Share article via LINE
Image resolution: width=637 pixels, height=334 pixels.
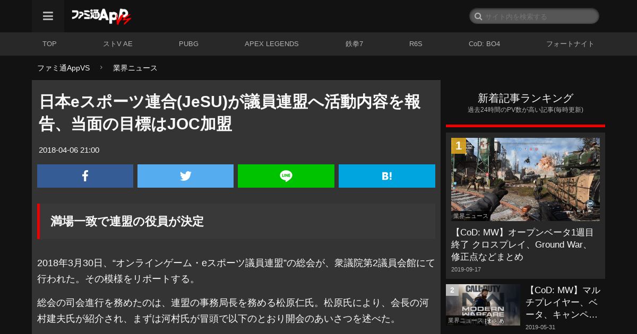(x=286, y=176)
